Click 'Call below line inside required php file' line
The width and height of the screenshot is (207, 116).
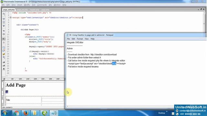coord(96,61)
